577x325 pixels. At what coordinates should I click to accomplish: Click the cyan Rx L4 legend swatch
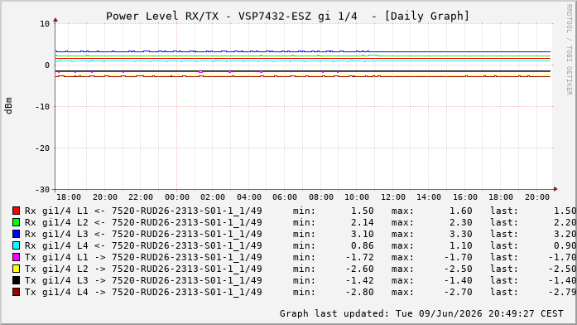click(16, 245)
